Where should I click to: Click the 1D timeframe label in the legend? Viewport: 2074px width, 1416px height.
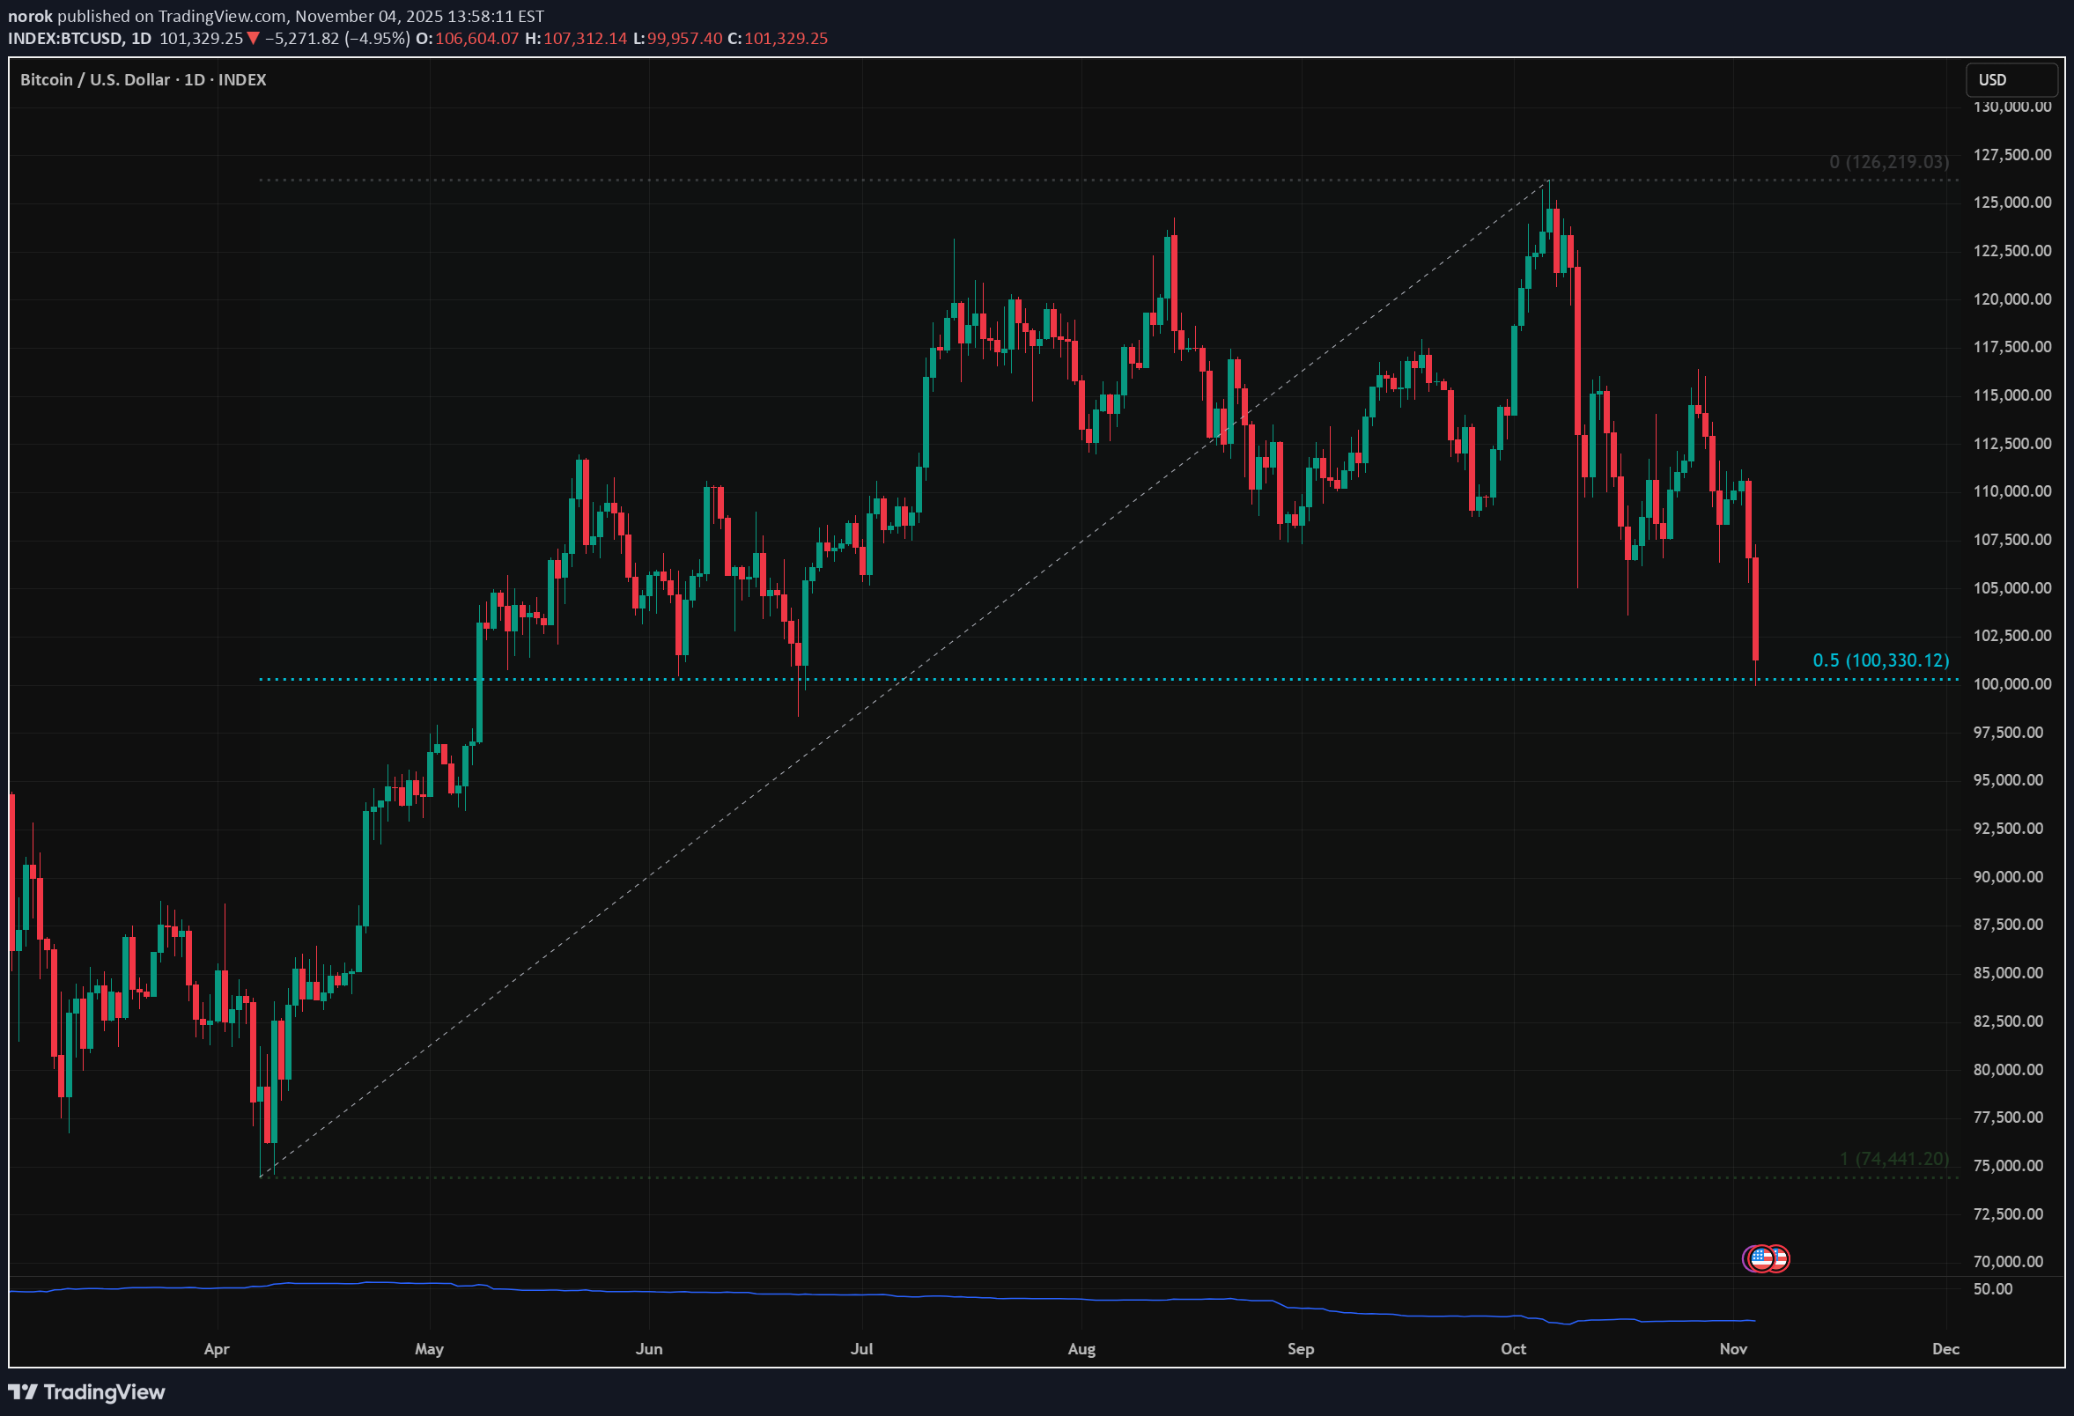click(142, 39)
